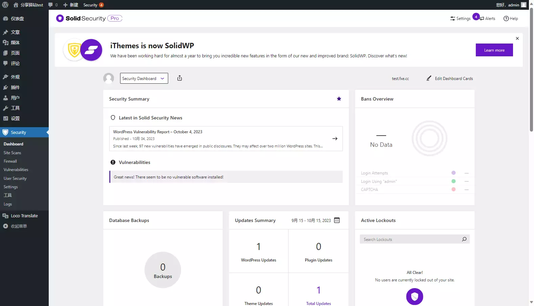
Task: Open Loco Translate menu
Action: (x=24, y=216)
